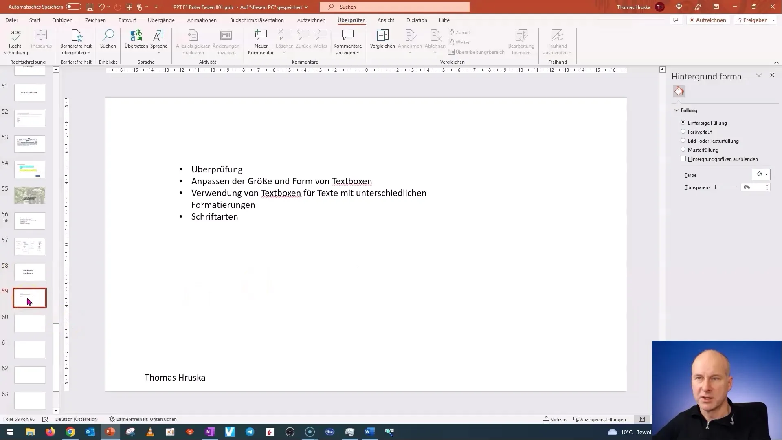Click the Vergleichen icon in ribbon
Image resolution: width=782 pixels, height=440 pixels.
[383, 40]
